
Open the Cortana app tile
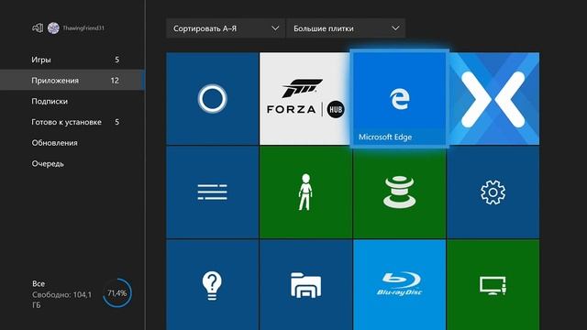tap(212, 98)
